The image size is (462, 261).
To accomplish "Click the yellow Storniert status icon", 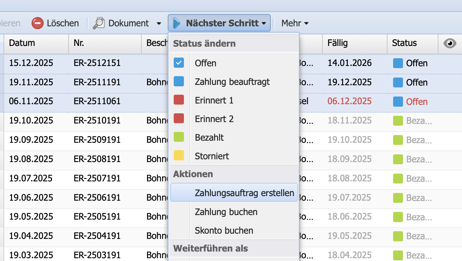I will click(179, 156).
